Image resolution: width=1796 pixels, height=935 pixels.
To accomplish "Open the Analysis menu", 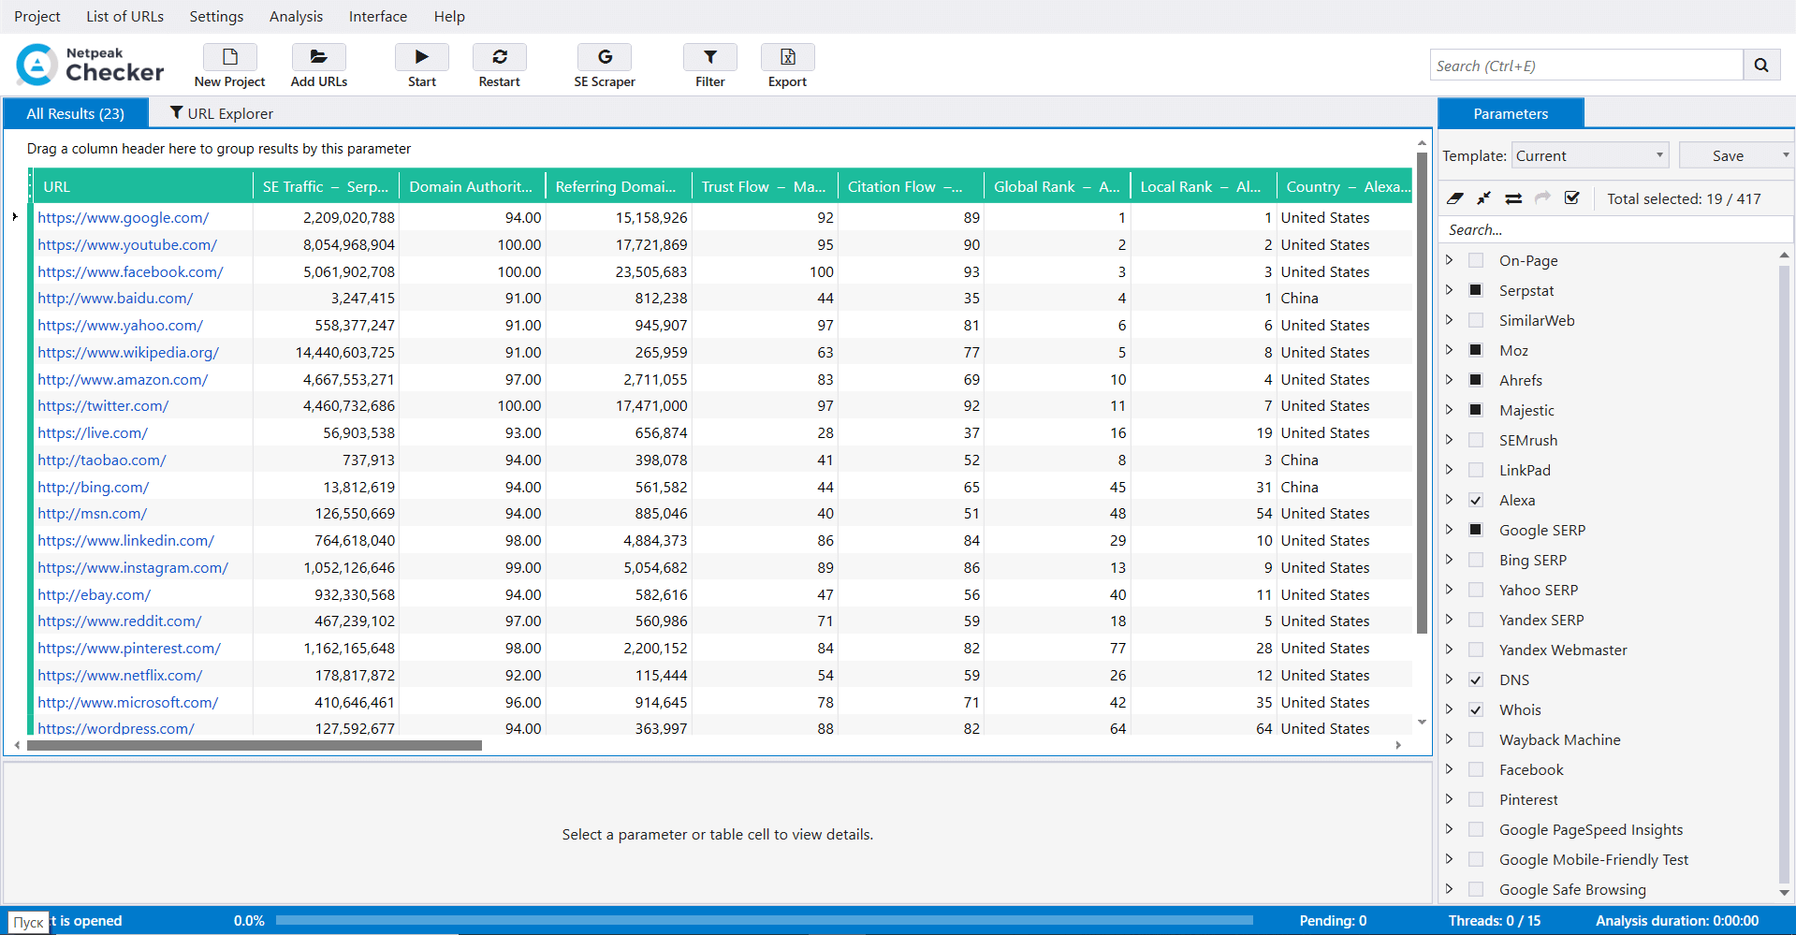I will coord(296,16).
